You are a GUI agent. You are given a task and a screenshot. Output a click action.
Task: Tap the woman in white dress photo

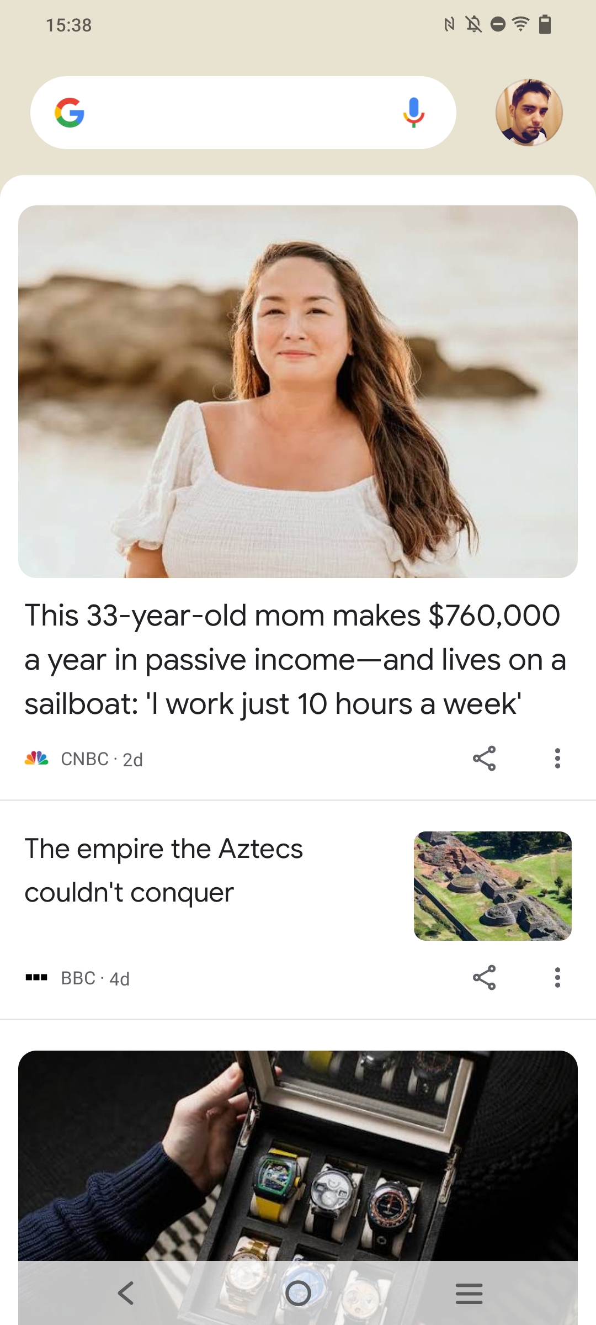click(x=298, y=391)
